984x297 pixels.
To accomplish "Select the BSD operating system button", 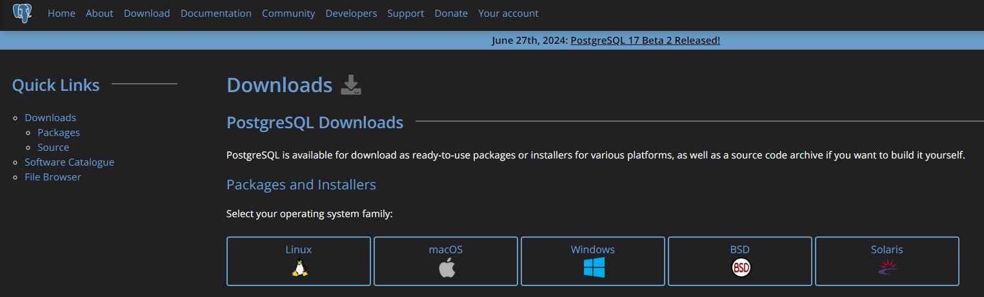I will coord(740,261).
